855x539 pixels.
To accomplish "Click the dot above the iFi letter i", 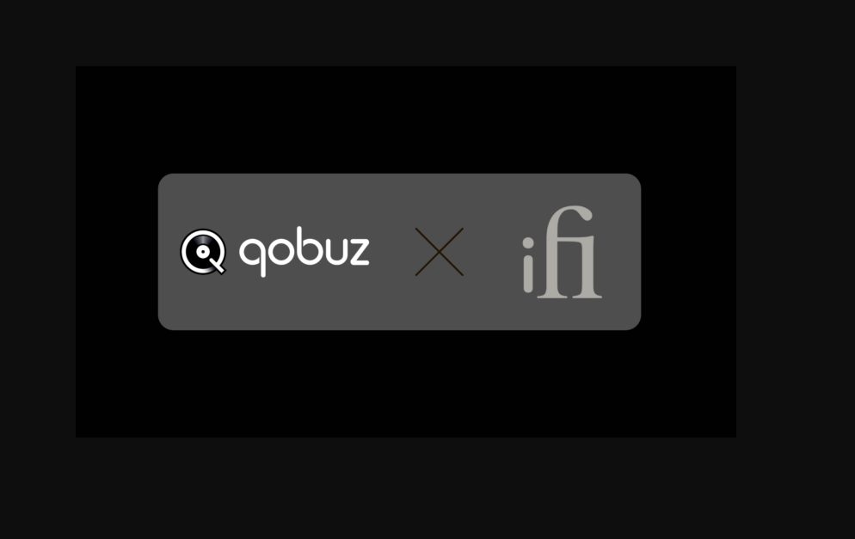I will coord(528,243).
